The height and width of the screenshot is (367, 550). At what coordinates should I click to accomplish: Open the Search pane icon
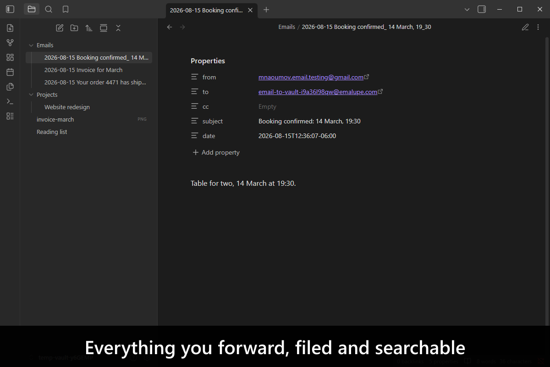pos(49,9)
